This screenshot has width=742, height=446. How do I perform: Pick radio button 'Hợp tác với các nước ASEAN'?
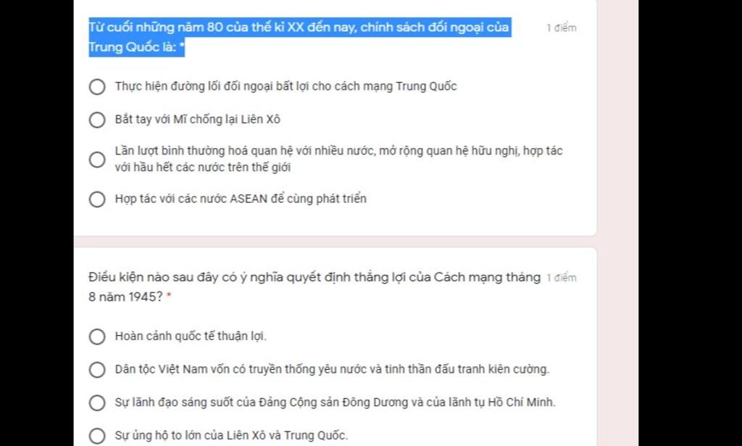[x=97, y=199]
